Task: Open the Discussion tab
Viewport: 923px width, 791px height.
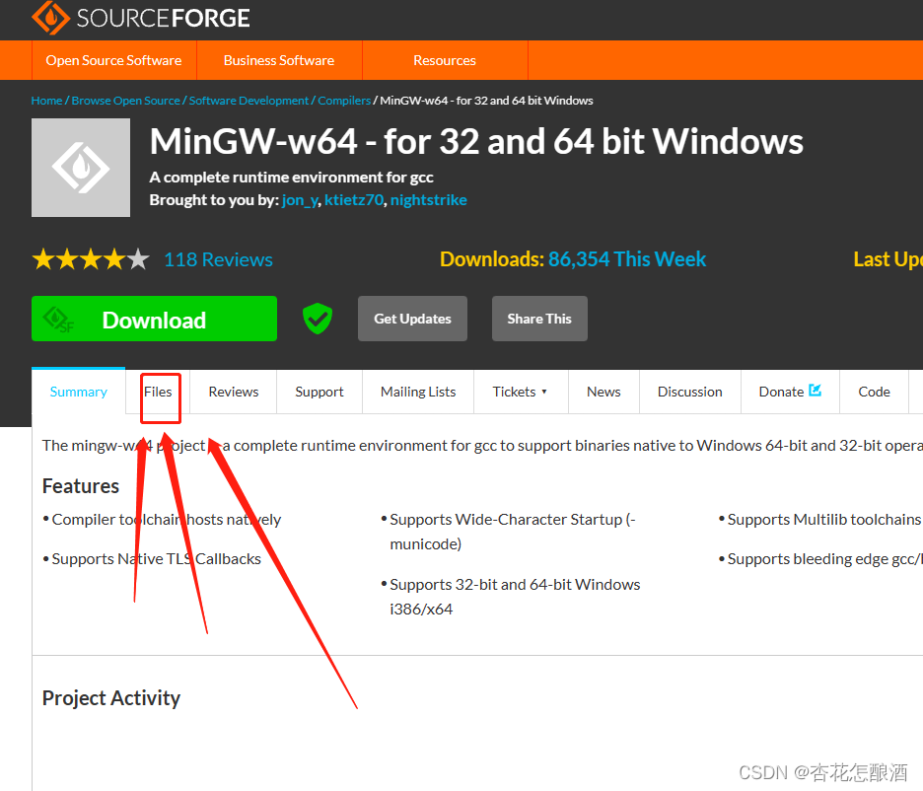Action: click(x=690, y=392)
